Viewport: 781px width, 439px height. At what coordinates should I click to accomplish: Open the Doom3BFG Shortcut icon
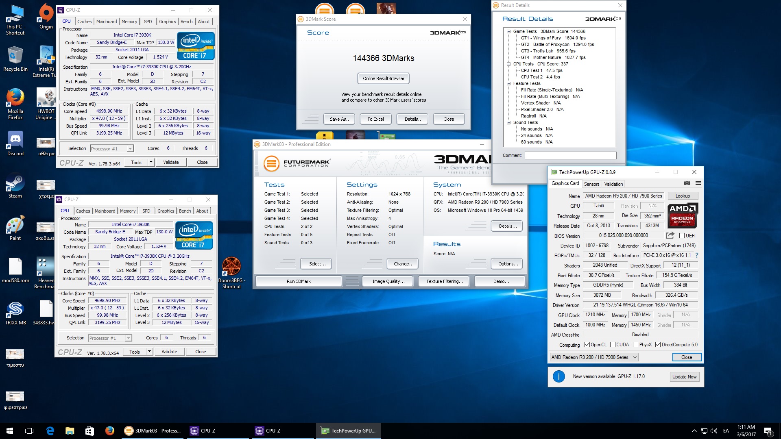click(x=231, y=273)
